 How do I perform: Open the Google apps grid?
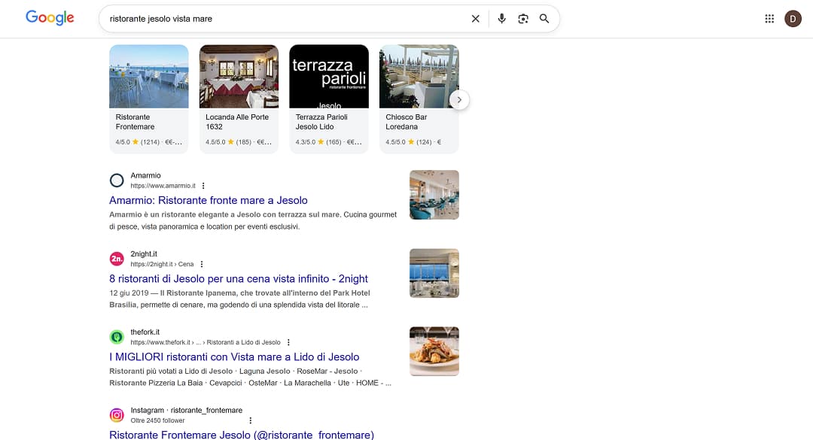click(x=769, y=18)
